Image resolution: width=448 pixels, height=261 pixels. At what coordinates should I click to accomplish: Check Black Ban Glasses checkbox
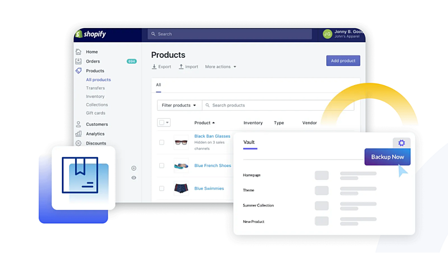(x=162, y=142)
